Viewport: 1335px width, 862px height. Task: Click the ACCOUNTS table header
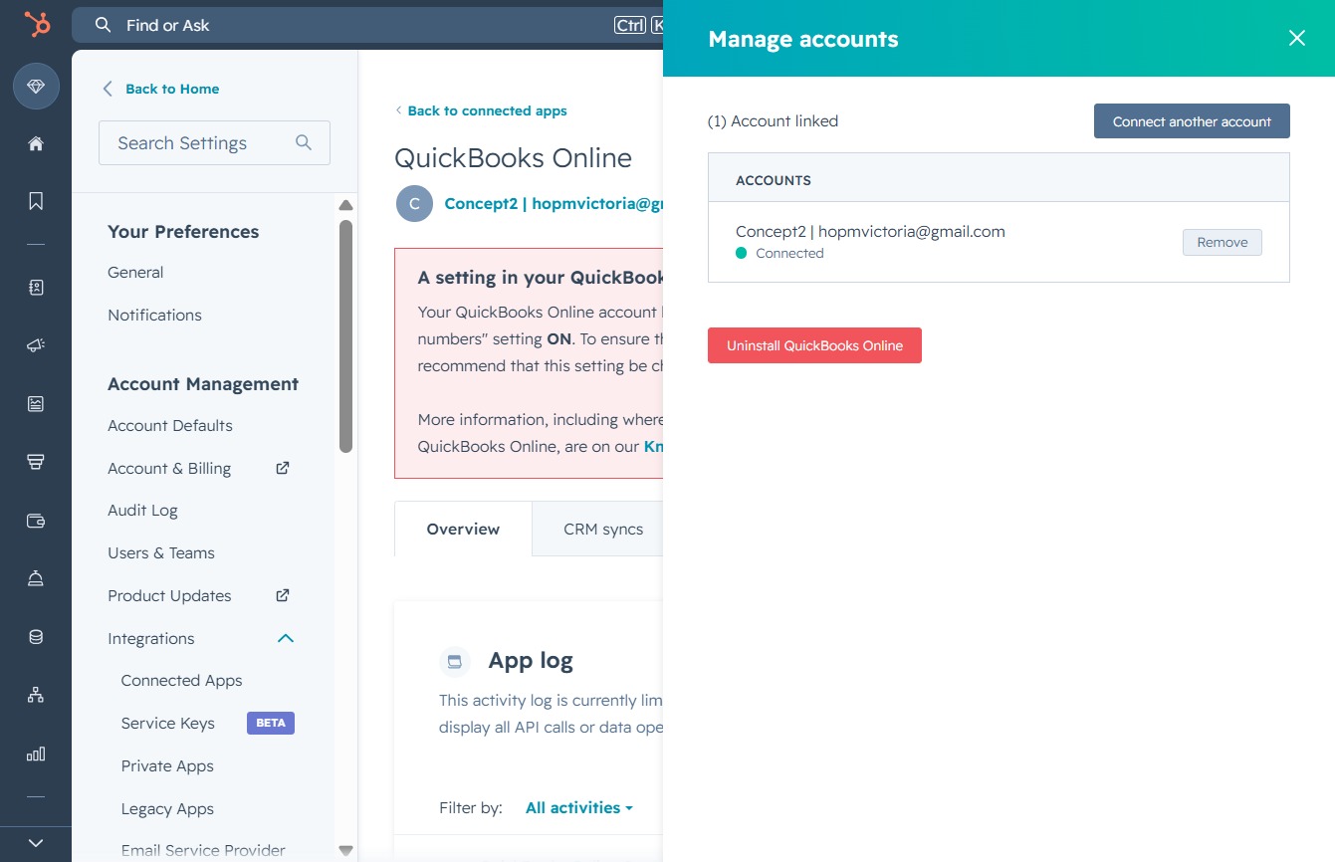pos(774,180)
